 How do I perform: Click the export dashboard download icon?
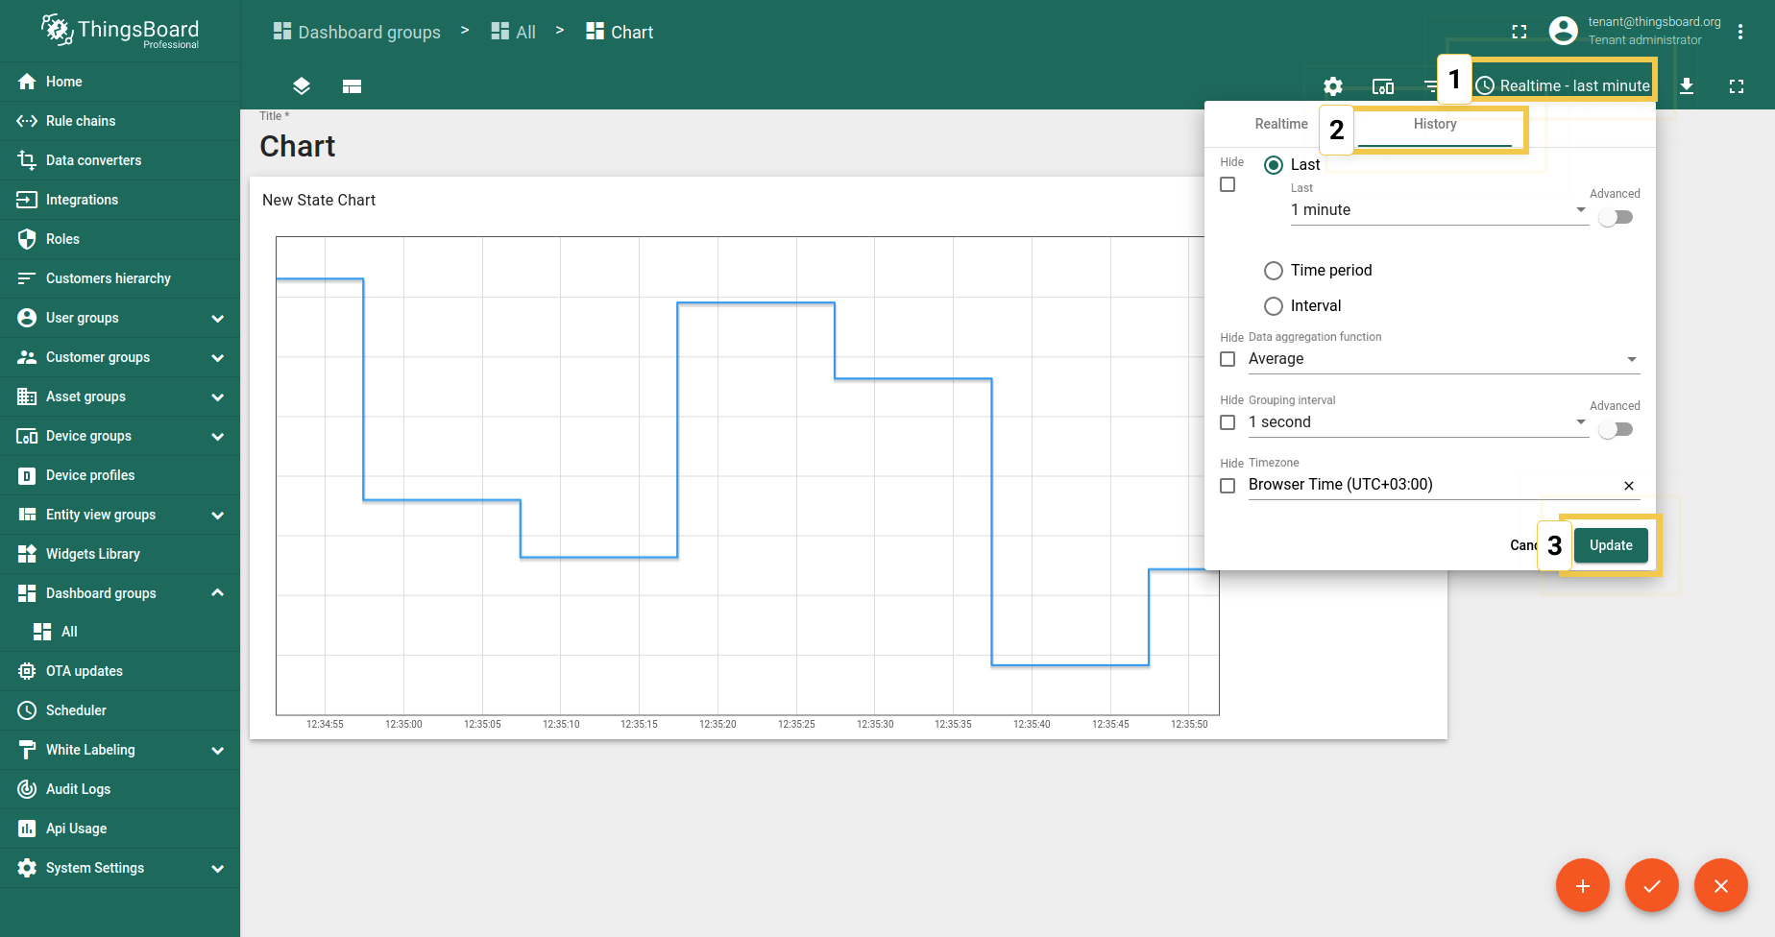1687,86
